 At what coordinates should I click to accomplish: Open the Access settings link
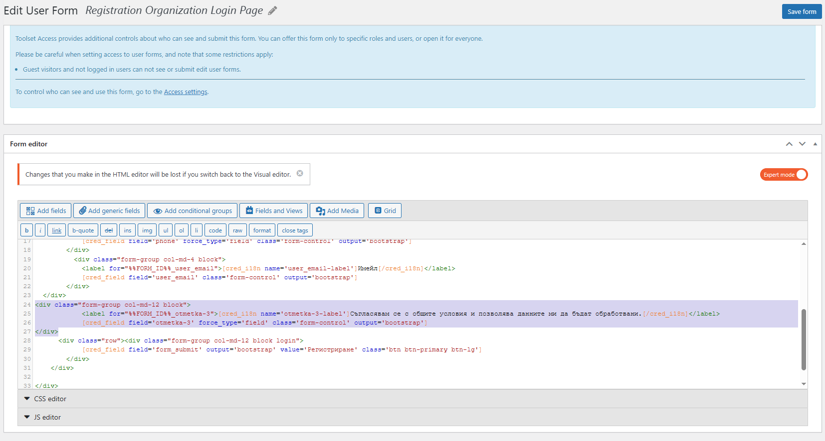pyautogui.click(x=186, y=92)
